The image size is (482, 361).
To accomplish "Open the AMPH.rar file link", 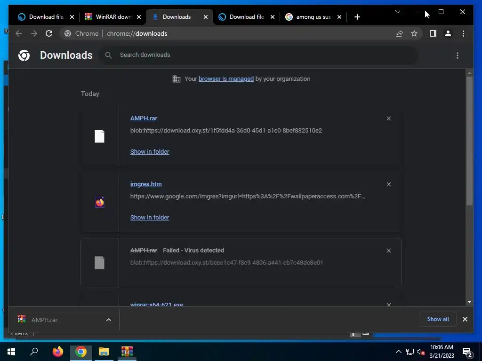I will [144, 118].
